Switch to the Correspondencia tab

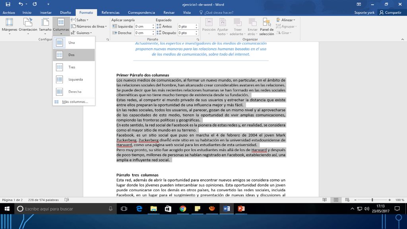point(141,12)
